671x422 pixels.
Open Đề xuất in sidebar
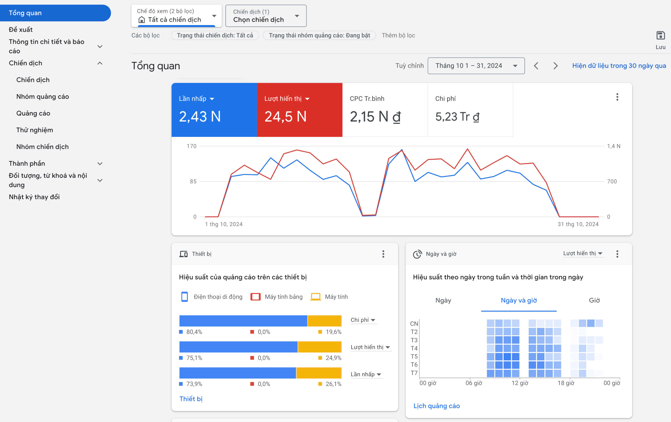pyautogui.click(x=21, y=30)
